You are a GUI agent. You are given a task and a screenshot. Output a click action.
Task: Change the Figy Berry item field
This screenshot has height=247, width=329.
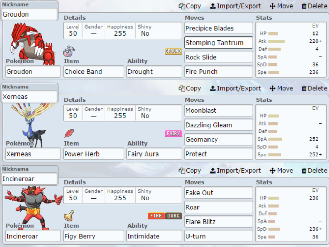94,236
